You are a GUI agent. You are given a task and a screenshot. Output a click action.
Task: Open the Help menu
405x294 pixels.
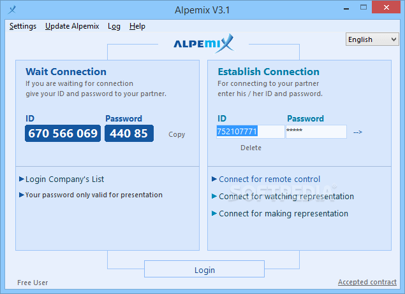pyautogui.click(x=137, y=26)
